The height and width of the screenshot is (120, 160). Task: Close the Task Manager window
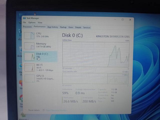(x=130, y=20)
